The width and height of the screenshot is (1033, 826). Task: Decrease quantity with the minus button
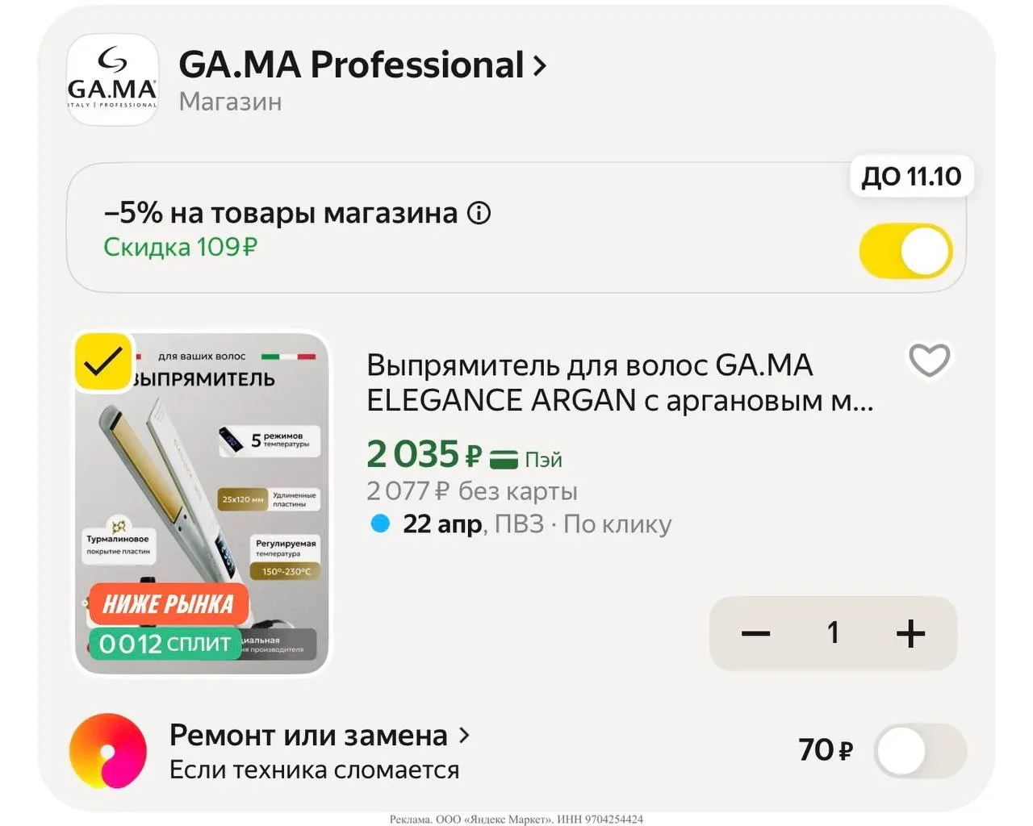tap(755, 633)
